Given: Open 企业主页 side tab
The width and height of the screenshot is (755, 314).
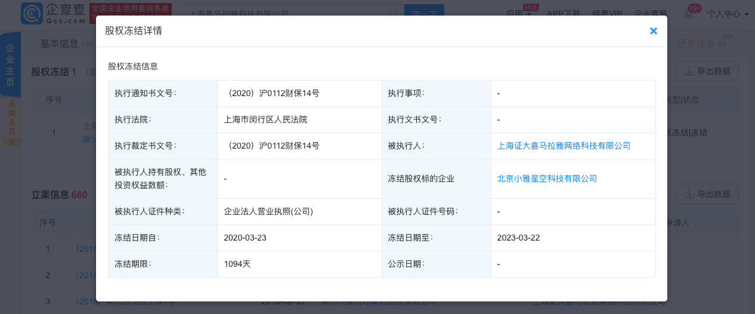Looking at the screenshot, I should (10, 64).
